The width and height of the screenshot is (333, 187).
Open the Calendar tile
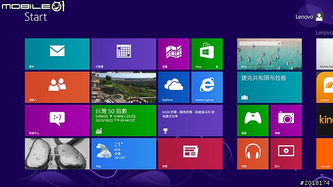[124, 54]
